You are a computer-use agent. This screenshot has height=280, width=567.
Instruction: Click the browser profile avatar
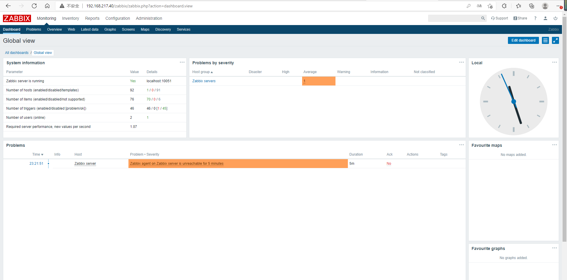[545, 6]
